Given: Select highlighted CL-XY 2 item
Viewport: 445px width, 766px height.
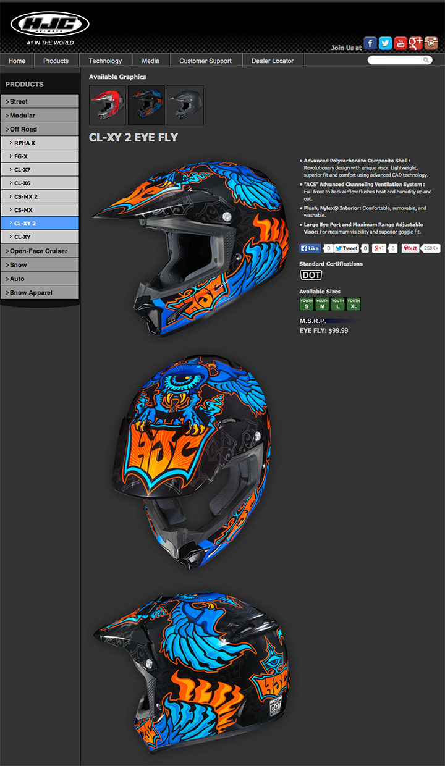Looking at the screenshot, I should (40, 223).
